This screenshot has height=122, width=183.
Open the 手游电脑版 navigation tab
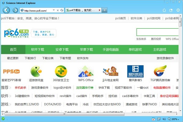pyautogui.click(x=111, y=49)
